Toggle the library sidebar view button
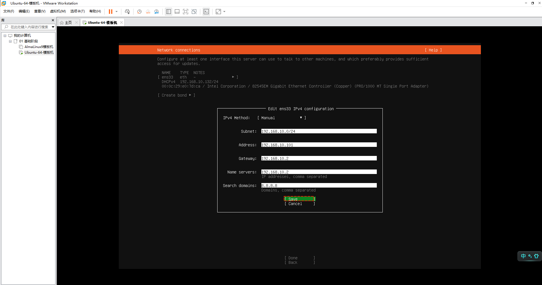 coord(169,12)
